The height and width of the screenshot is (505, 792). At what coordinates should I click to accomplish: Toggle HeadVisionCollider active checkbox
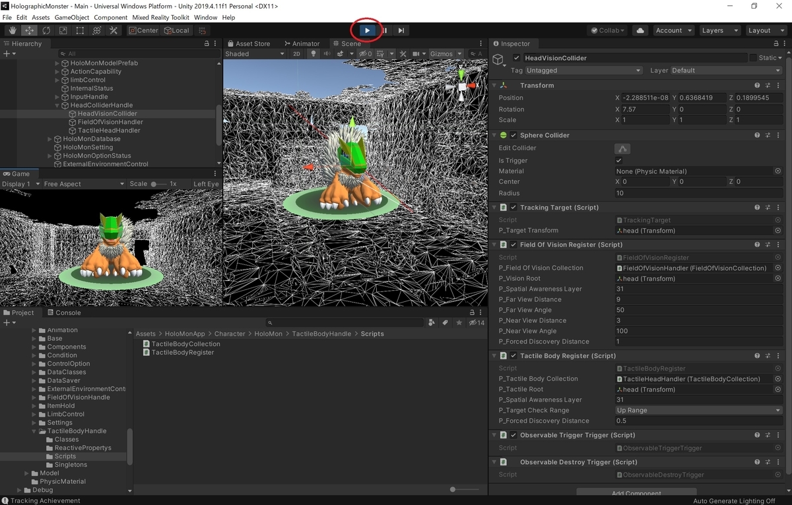[516, 58]
